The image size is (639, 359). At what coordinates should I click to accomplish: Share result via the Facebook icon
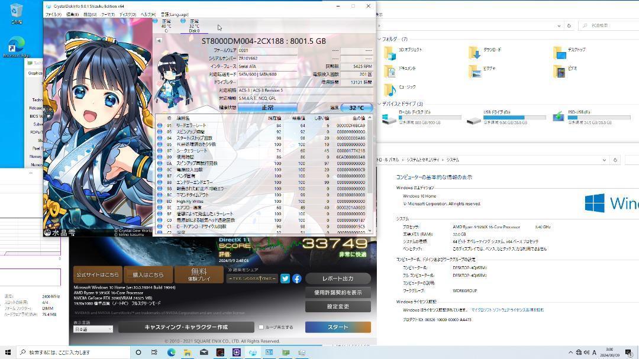(x=296, y=279)
